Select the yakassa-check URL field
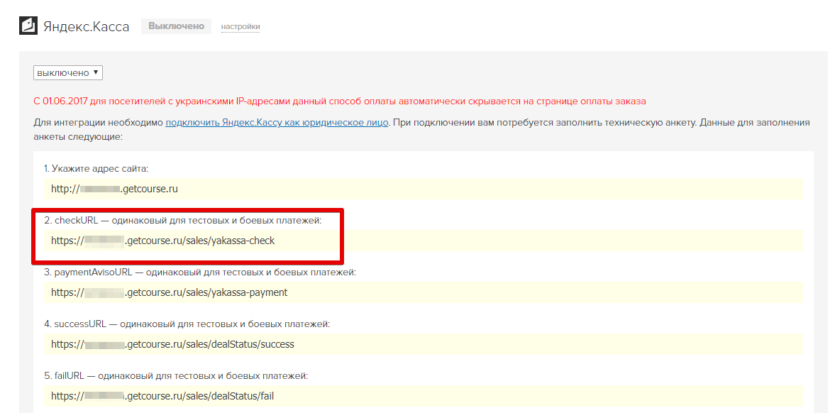This screenshot has height=413, width=835. coord(424,241)
